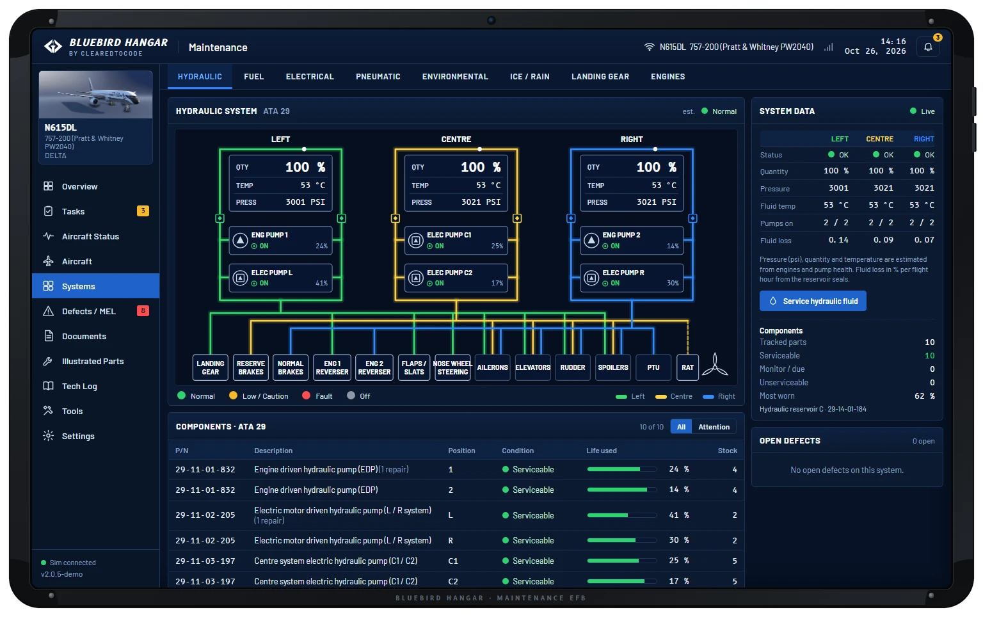This screenshot has height=617, width=983.
Task: Click the Nose Wheel Steering consumer box
Action: pyautogui.click(x=452, y=367)
